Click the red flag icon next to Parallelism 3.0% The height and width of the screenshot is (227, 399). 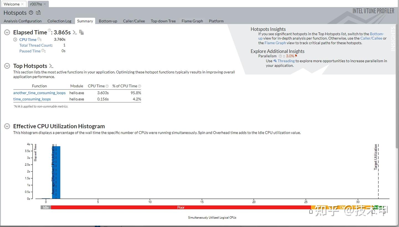click(x=296, y=56)
